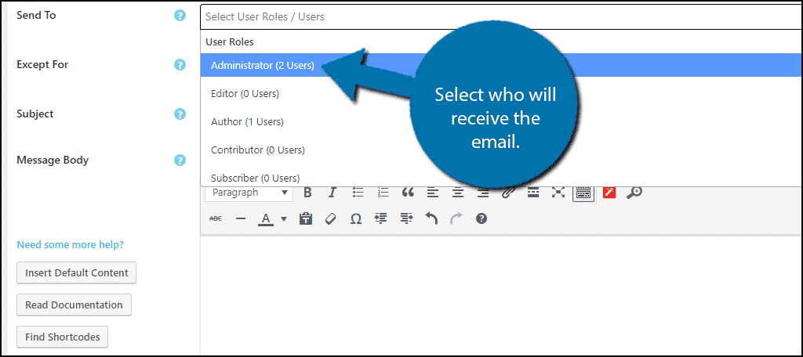Select Editor (0 Users) option

[x=501, y=94]
